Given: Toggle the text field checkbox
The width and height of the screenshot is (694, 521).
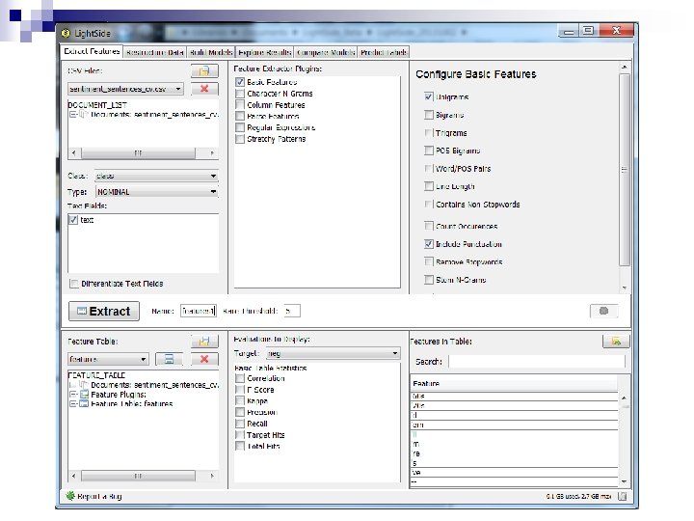Looking at the screenshot, I should 73,220.
